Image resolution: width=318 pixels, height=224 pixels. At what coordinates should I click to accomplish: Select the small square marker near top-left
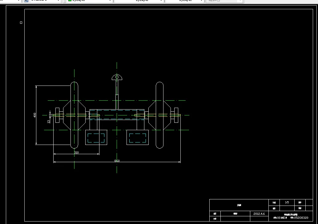pyautogui.click(x=21, y=22)
